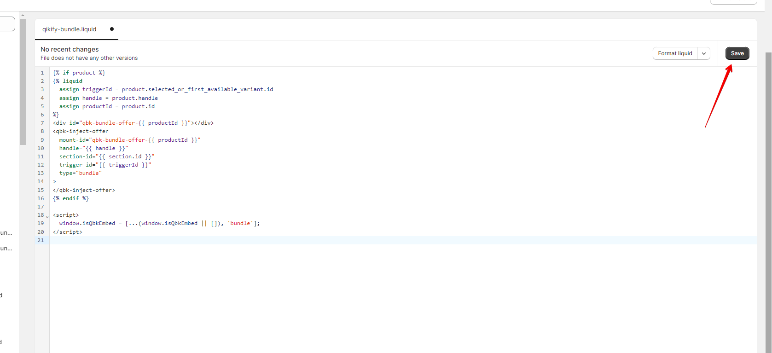This screenshot has width=772, height=353.
Task: Click the Format liquid button
Action: [675, 53]
